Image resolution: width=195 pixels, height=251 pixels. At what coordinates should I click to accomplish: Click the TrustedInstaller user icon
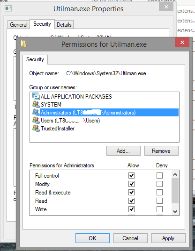point(36,129)
